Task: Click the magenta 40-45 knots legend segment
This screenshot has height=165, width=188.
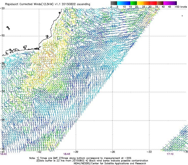Action: pos(167,3)
